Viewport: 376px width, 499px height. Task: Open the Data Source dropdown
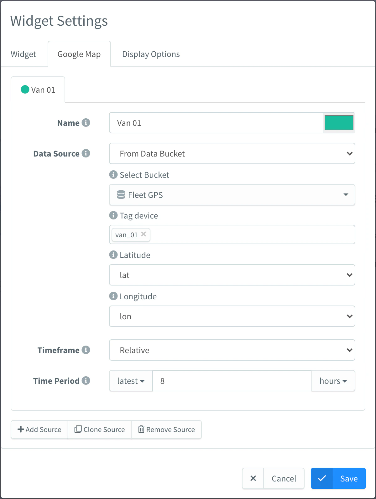coord(232,153)
